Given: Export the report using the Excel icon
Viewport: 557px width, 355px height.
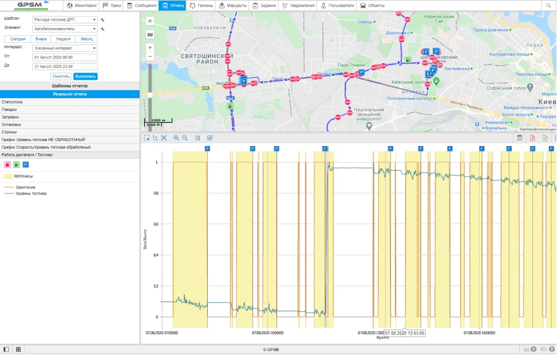Looking at the screenshot, I should (x=545, y=138).
